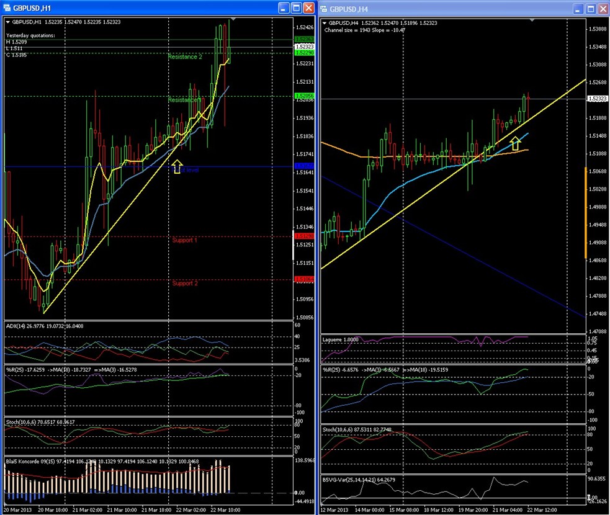Select the Resistance 2 level label

[185, 57]
